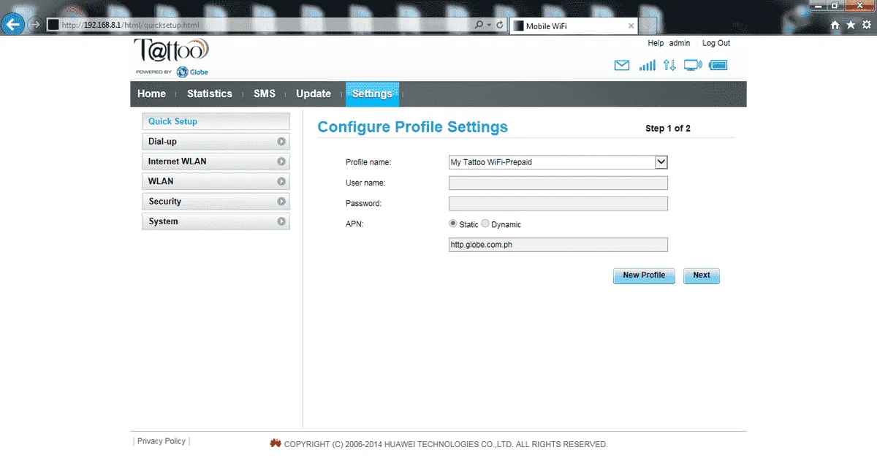Expand the Internet WLAN section arrow
This screenshot has width=877, height=469.
tap(281, 161)
